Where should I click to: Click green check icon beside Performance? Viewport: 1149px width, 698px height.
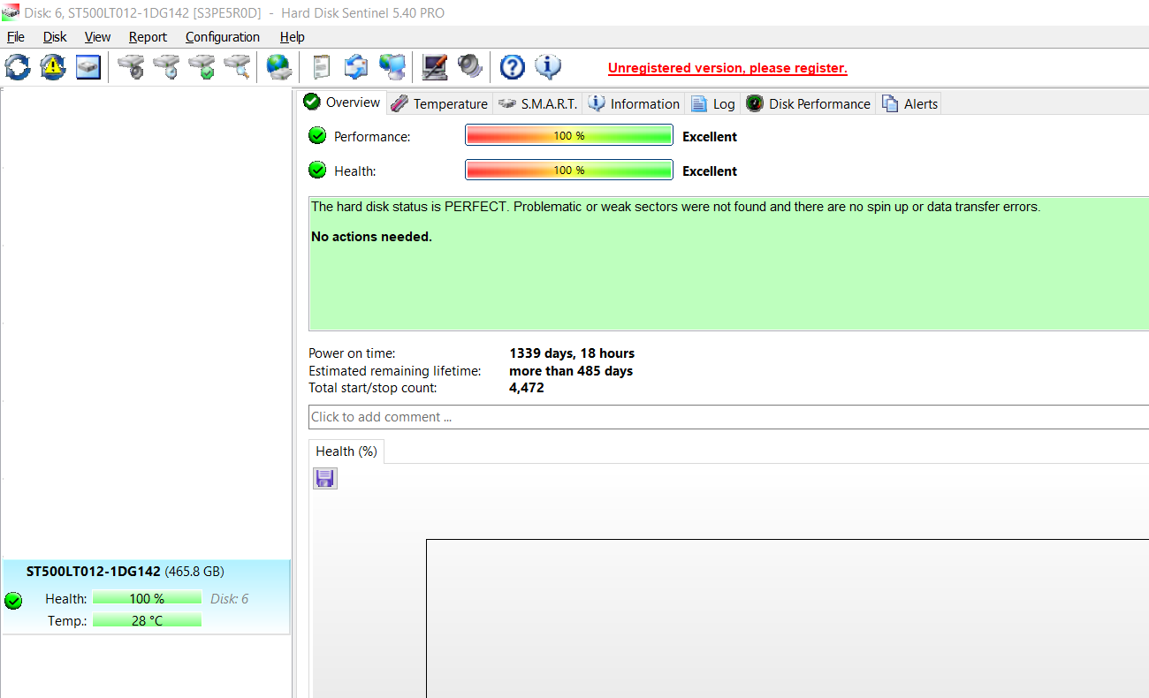[317, 136]
